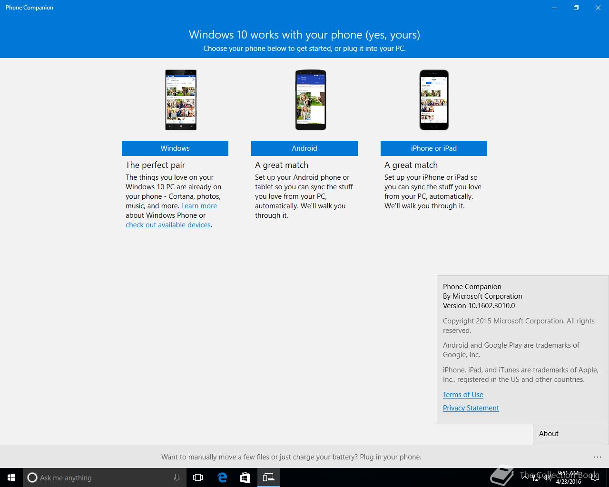Click 'A great match' heading under Android
Image resolution: width=609 pixels, height=487 pixels.
[x=282, y=165]
